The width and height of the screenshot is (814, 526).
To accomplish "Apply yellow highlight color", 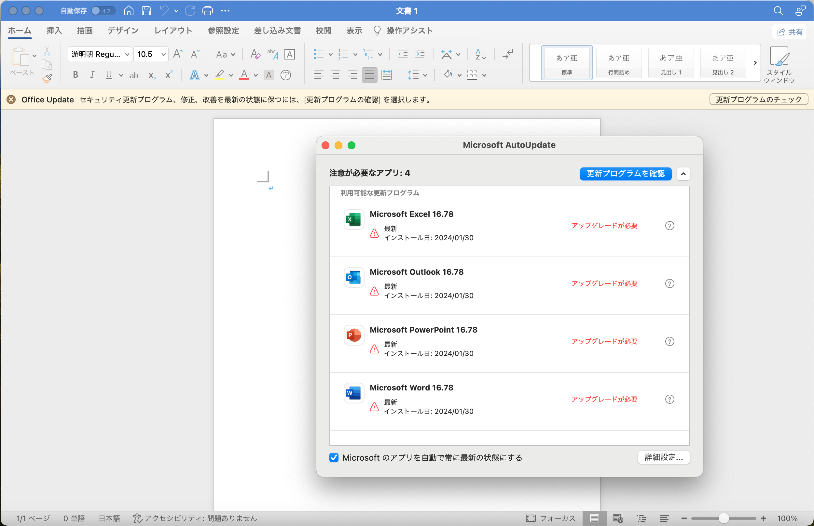I will click(219, 75).
